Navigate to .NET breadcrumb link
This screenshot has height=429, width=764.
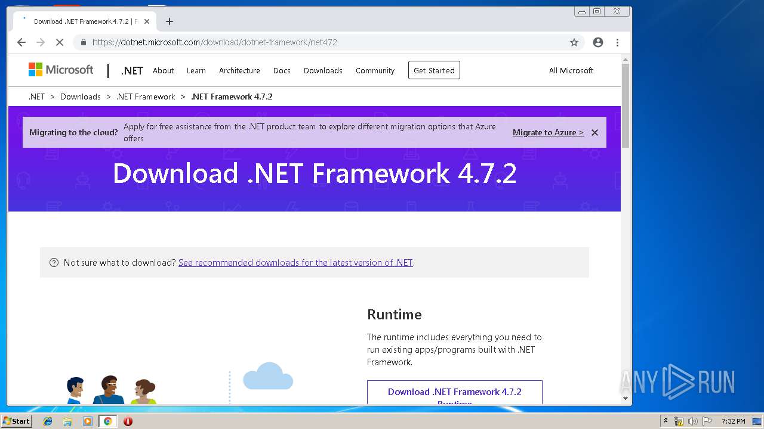tap(36, 97)
